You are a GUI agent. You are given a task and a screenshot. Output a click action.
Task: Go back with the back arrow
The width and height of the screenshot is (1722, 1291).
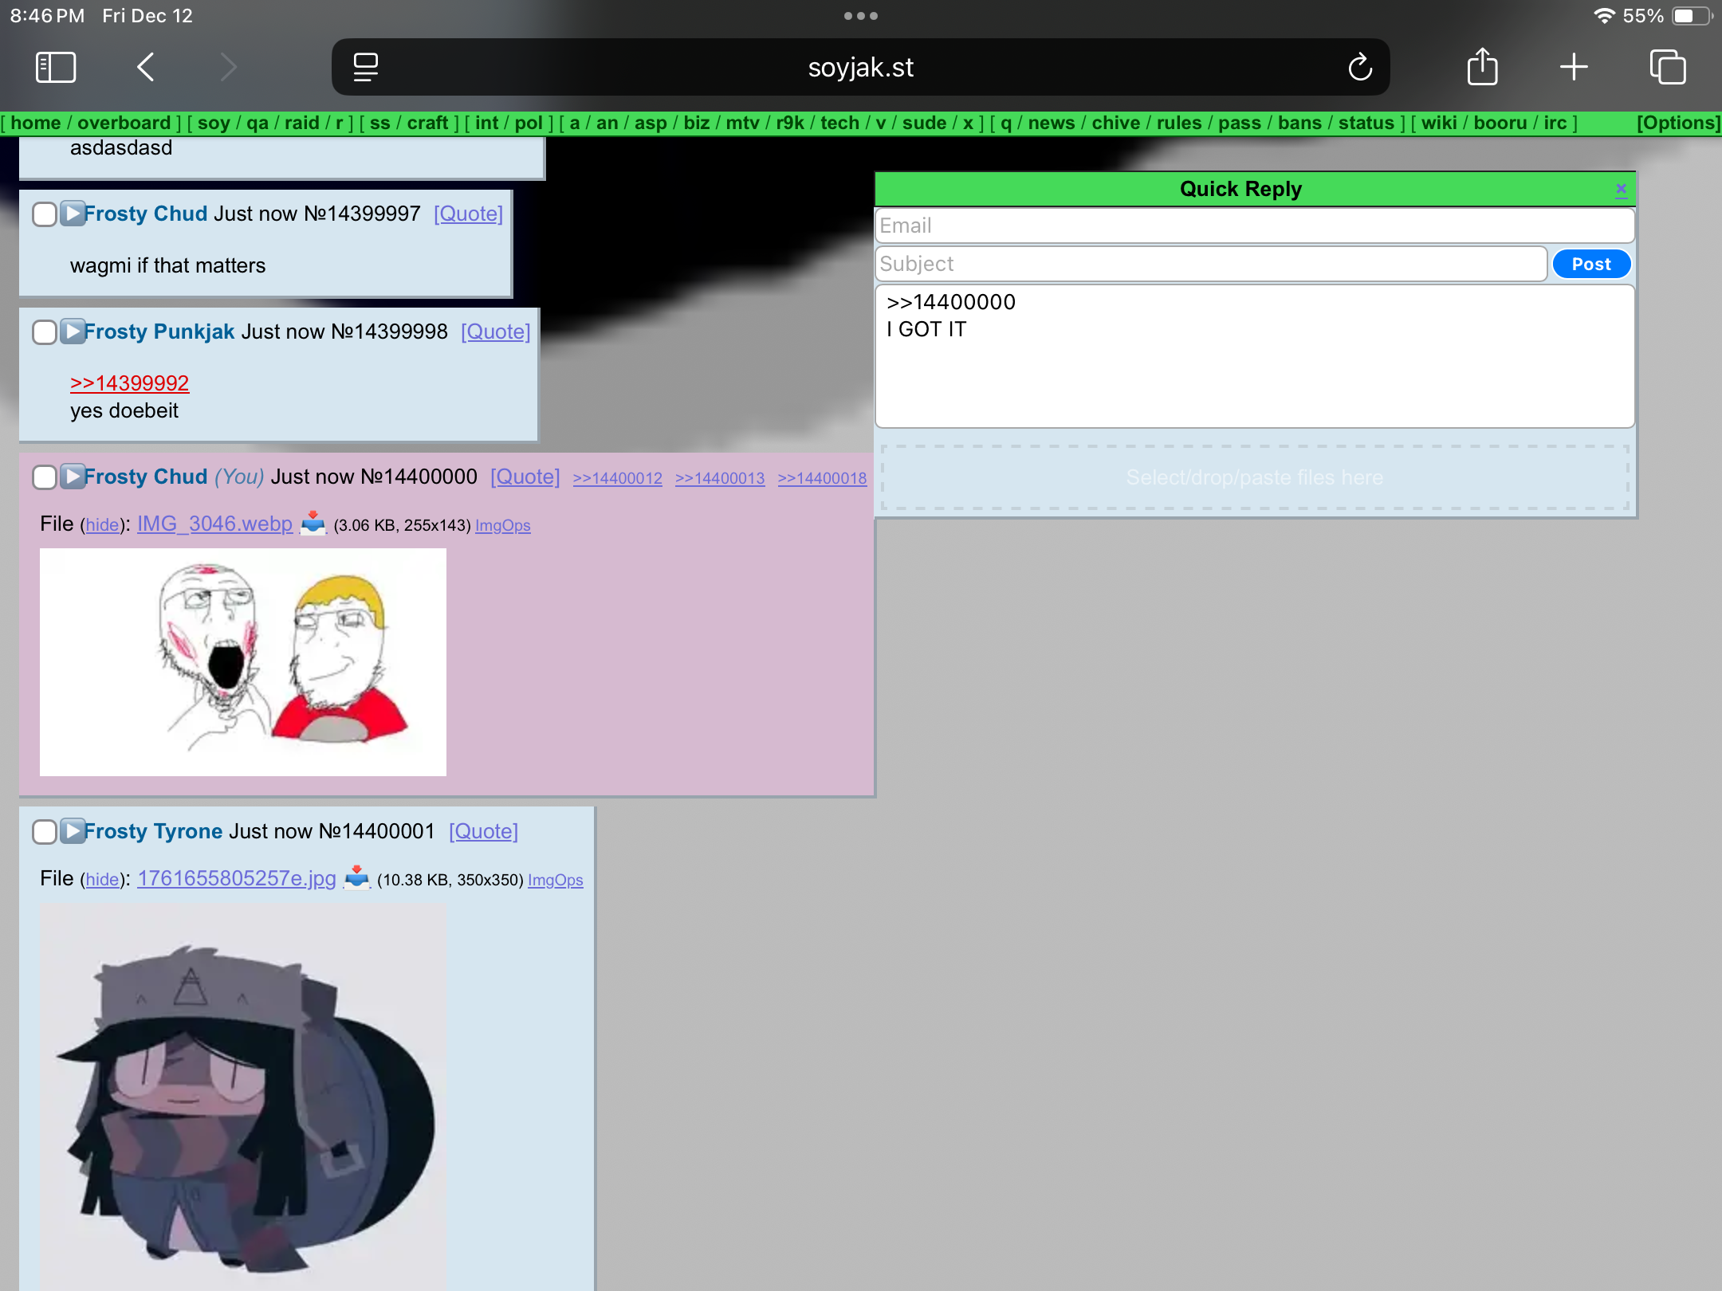coord(146,68)
